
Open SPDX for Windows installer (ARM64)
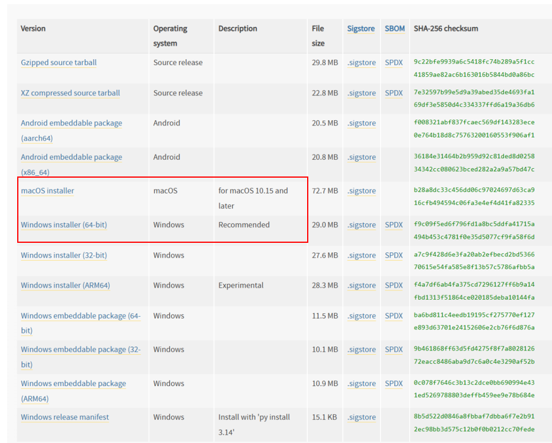[x=394, y=285]
